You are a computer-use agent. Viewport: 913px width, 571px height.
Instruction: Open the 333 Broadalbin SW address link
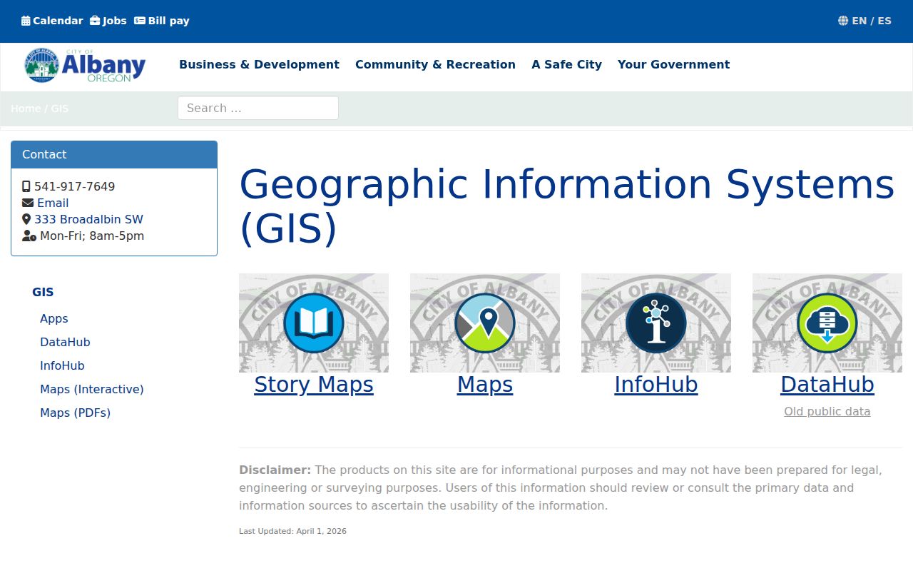point(88,219)
